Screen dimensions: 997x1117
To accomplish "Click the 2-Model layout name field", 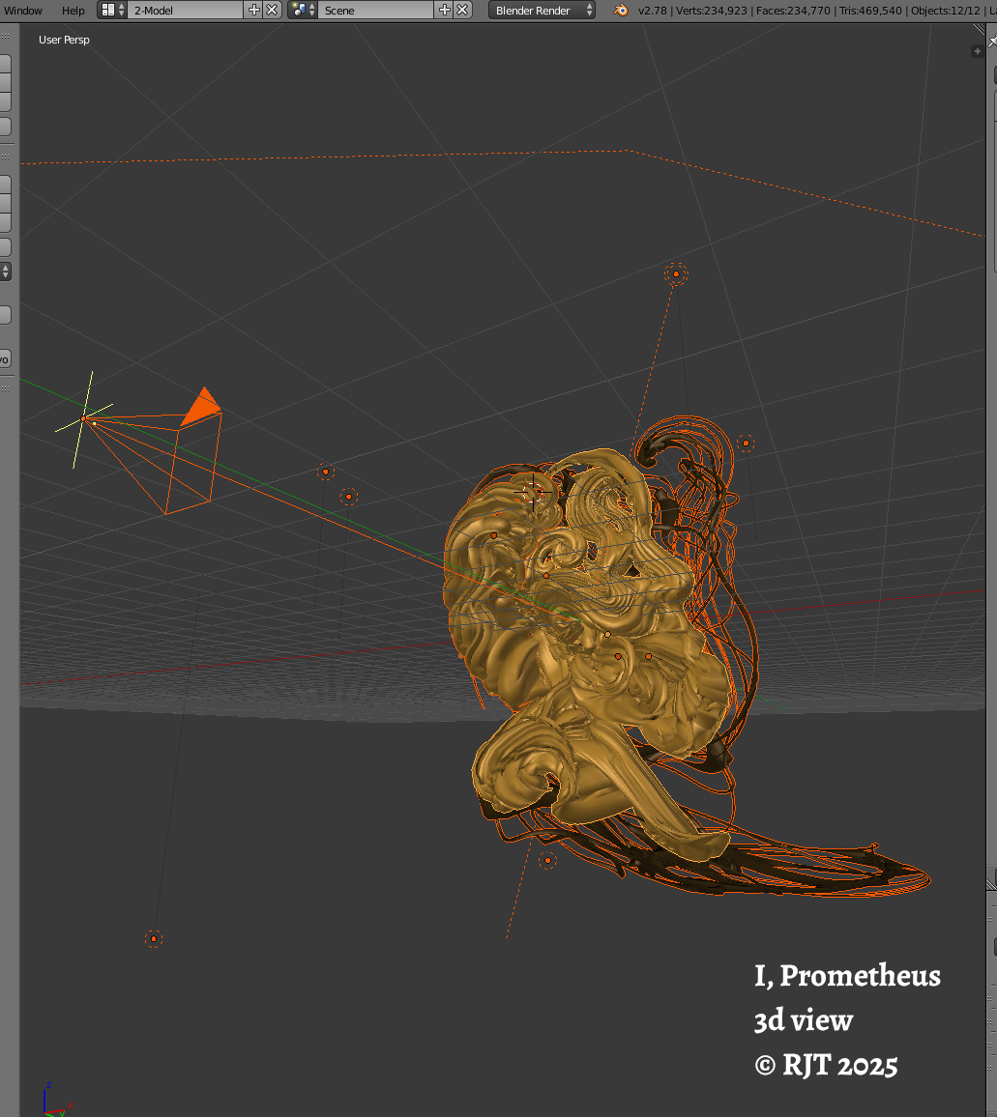I will pyautogui.click(x=186, y=10).
